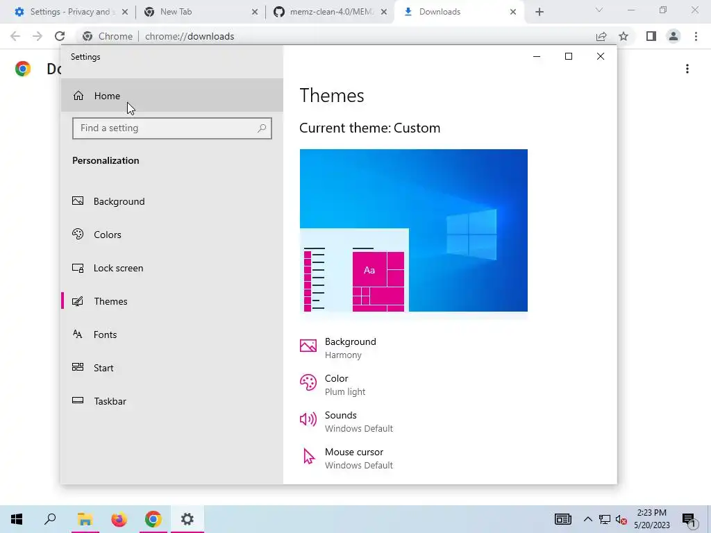Screen dimensions: 711x533
Task: Click the speaker icon beside Sounds
Action: click(308, 419)
